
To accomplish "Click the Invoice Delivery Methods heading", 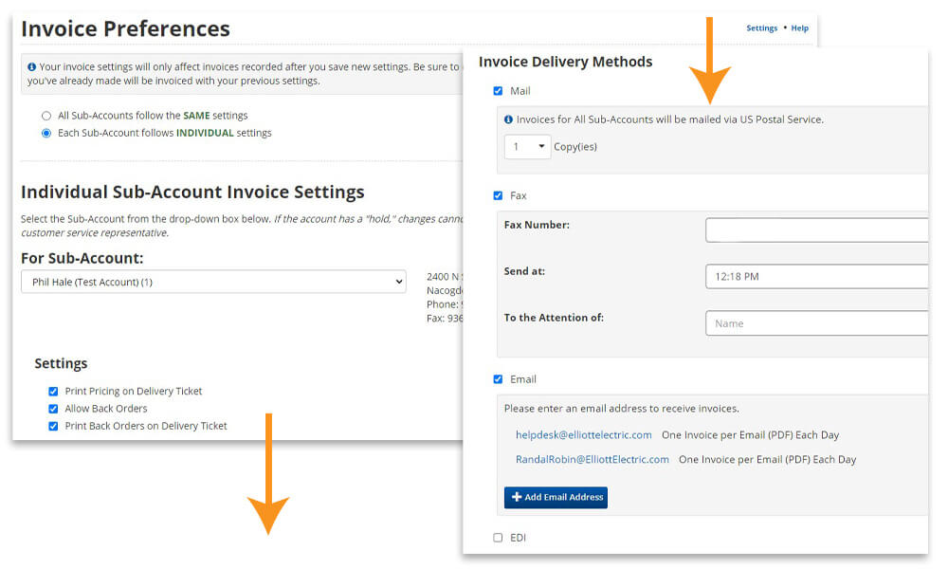I will tap(565, 62).
